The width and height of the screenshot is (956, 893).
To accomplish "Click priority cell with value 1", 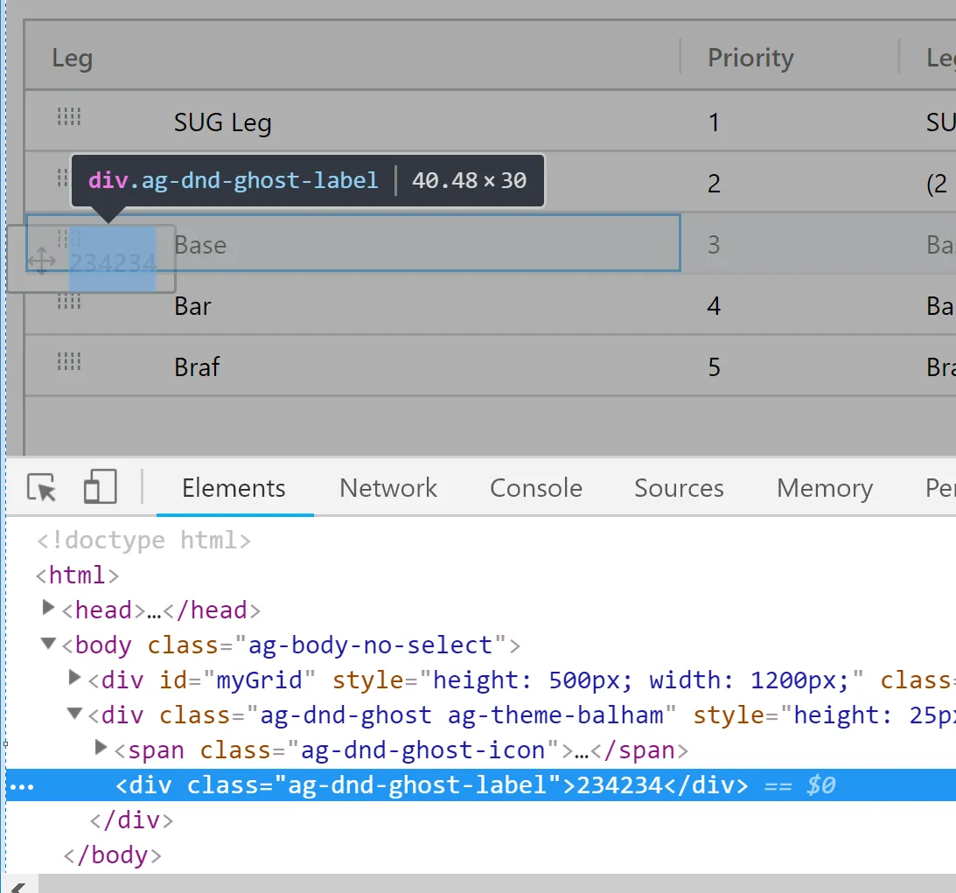I will click(714, 122).
